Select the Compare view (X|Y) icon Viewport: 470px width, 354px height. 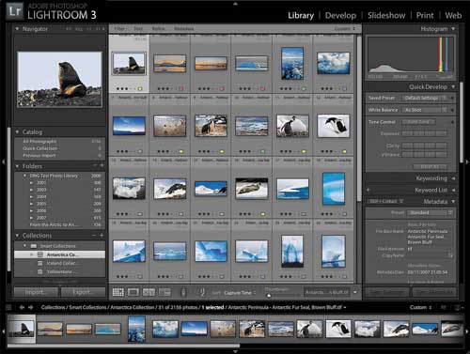coord(149,292)
